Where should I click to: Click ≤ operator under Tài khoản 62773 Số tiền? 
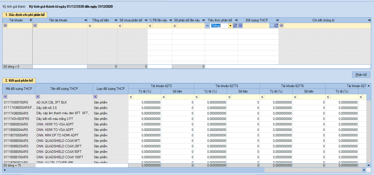[x=229, y=97]
